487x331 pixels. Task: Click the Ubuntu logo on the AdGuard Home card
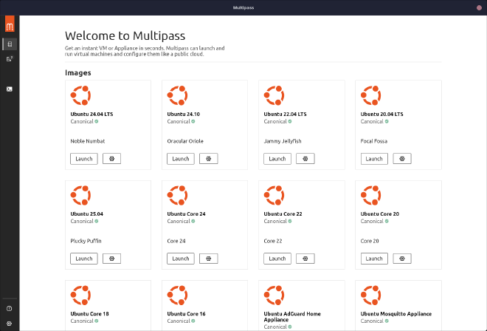point(274,296)
